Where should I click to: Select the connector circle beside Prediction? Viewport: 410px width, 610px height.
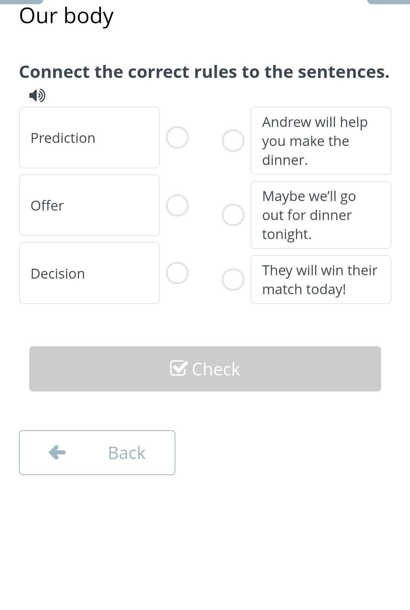[177, 138]
